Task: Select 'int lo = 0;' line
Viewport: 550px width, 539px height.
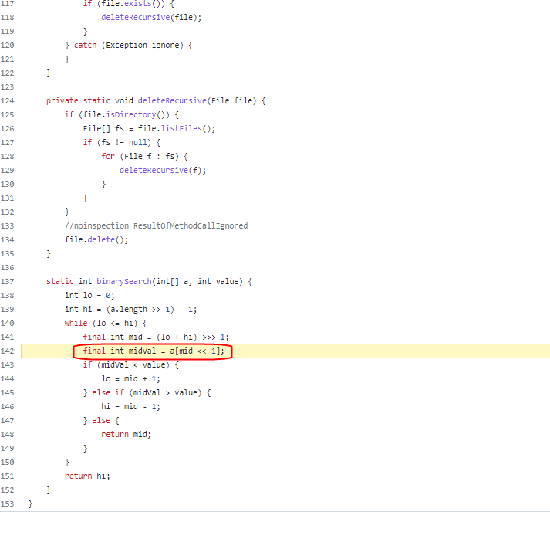Action: coord(89,296)
